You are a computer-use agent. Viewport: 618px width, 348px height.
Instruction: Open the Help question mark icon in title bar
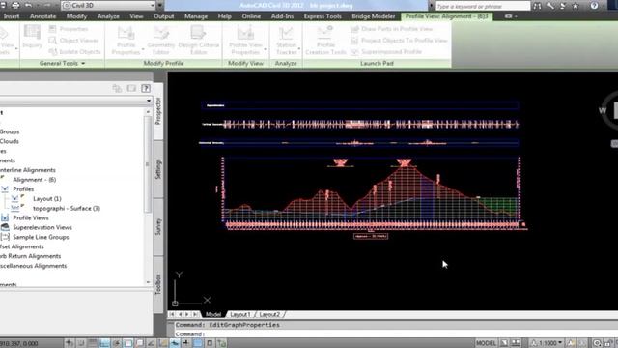pyautogui.click(x=594, y=6)
